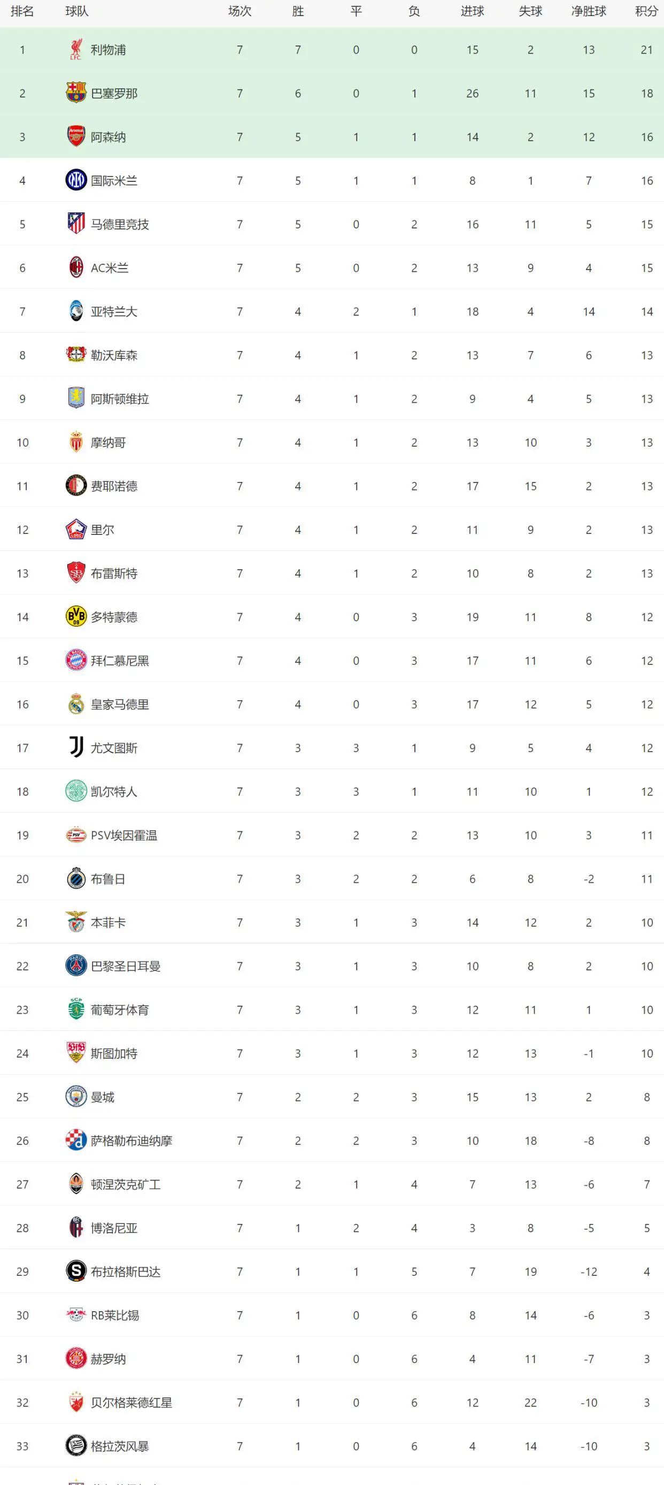Click the Paris Saint-Germain crest icon
The height and width of the screenshot is (1485, 664).
(76, 966)
